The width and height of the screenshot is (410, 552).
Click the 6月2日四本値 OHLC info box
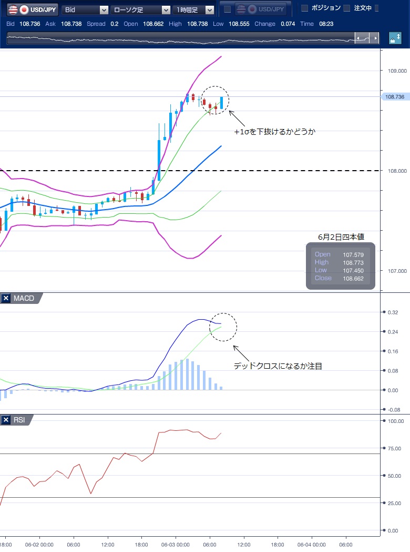[x=341, y=266]
